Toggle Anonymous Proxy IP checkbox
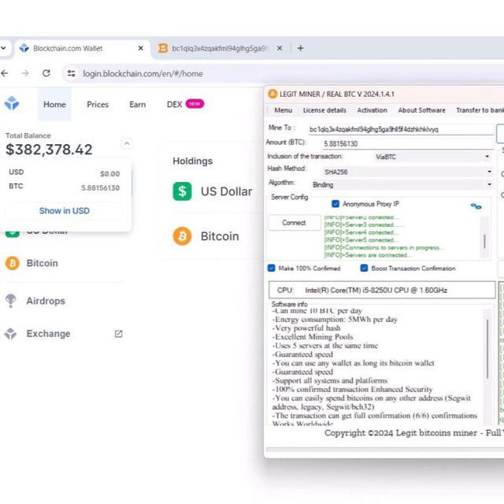Viewport: 504px width, 504px height. coord(335,204)
